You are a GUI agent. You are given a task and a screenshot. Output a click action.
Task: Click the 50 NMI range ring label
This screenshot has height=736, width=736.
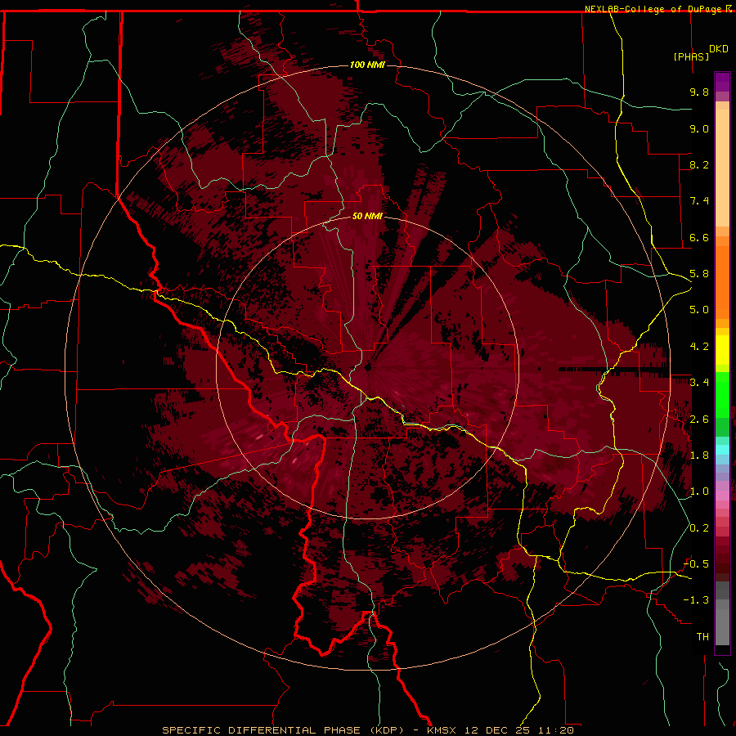367,216
